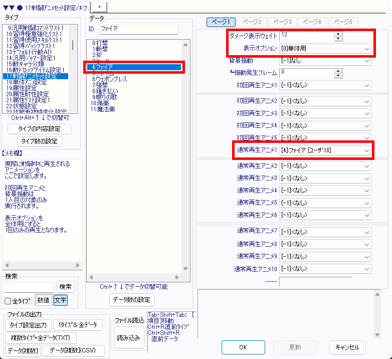Select 6:ウェポンブレス in the data list

point(110,79)
